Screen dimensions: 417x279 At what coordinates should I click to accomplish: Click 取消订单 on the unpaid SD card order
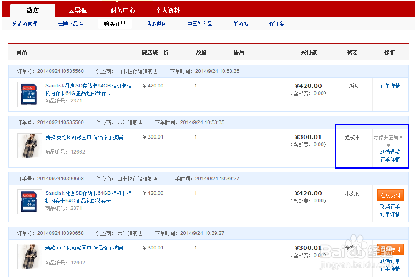[390, 206]
